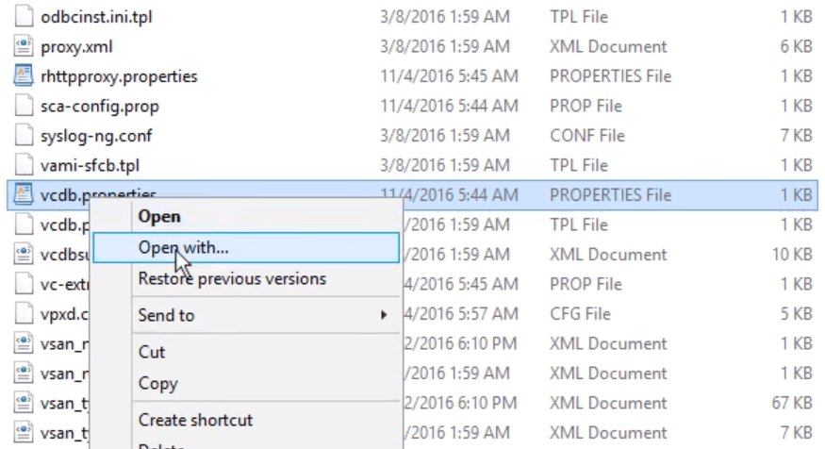Click the vami-sfcb.tpl file icon
This screenshot has height=449, width=825.
[24, 165]
